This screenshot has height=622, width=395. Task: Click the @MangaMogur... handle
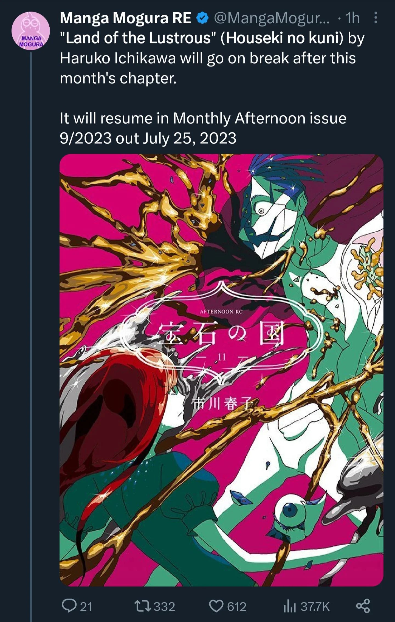(x=271, y=18)
